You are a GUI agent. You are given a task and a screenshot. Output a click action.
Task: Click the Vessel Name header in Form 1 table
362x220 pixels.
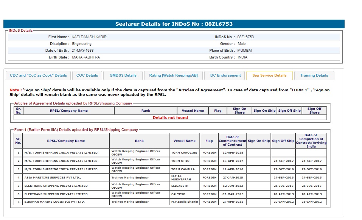(x=185, y=141)
